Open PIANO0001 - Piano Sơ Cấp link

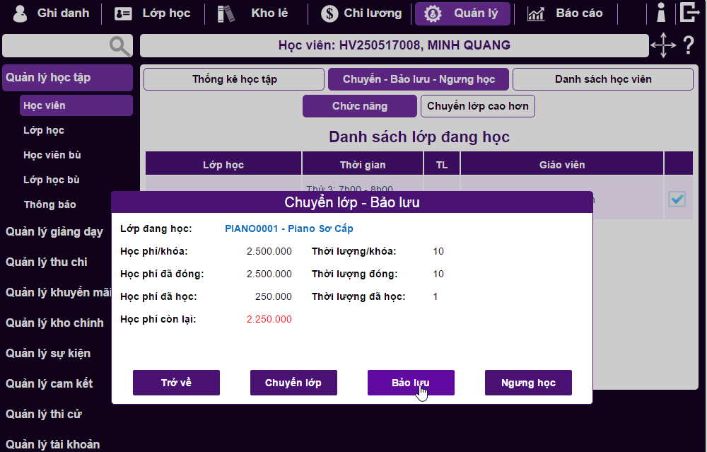point(288,228)
